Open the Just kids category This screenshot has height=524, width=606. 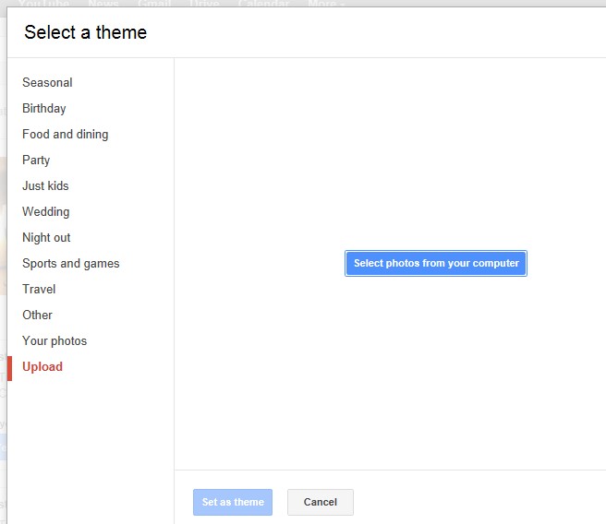pos(45,185)
